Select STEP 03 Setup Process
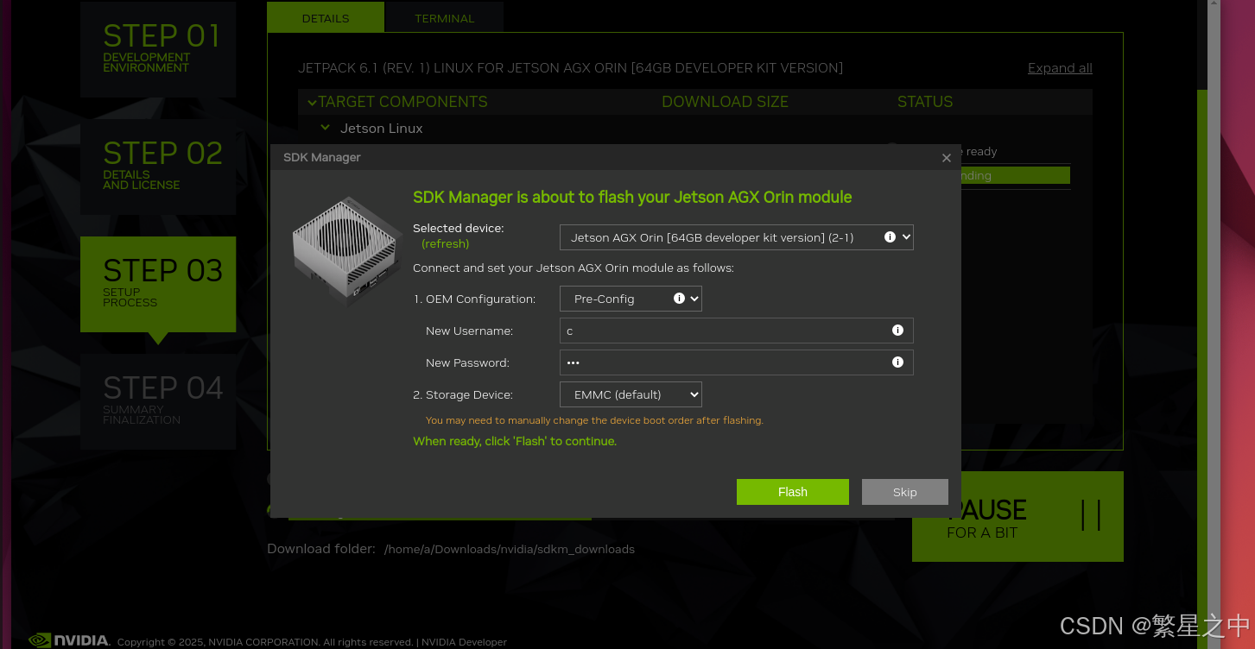The image size is (1255, 649). pos(158,284)
